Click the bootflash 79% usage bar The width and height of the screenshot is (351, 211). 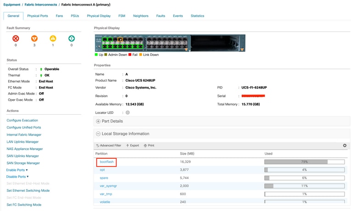305,162
